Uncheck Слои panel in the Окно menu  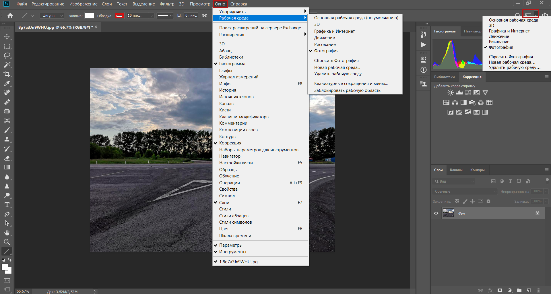click(224, 203)
